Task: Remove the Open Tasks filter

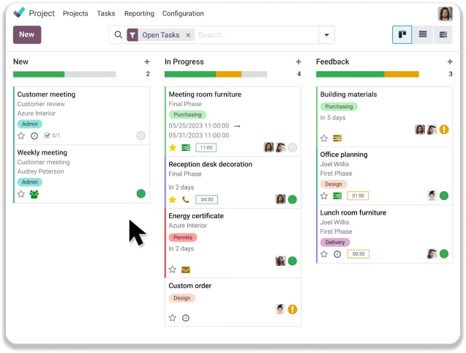Action: (x=188, y=34)
